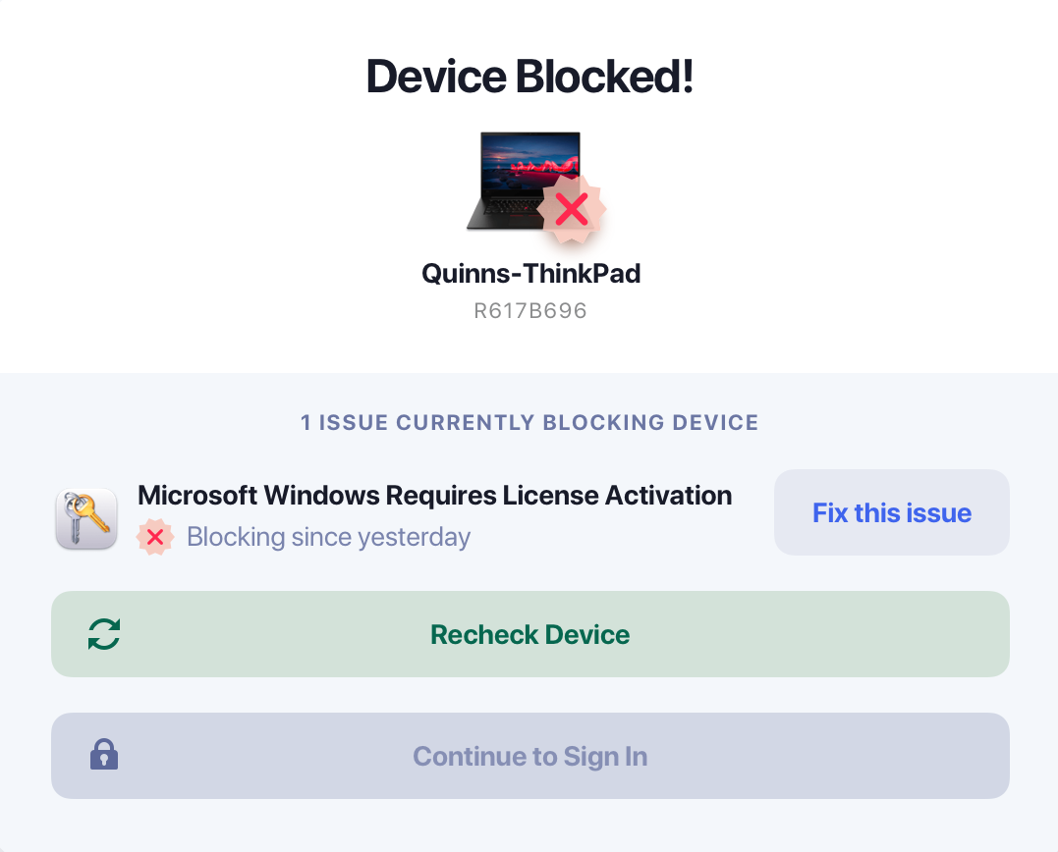Click the Fix this issue button
Image resolution: width=1058 pixels, height=852 pixels.
[891, 512]
